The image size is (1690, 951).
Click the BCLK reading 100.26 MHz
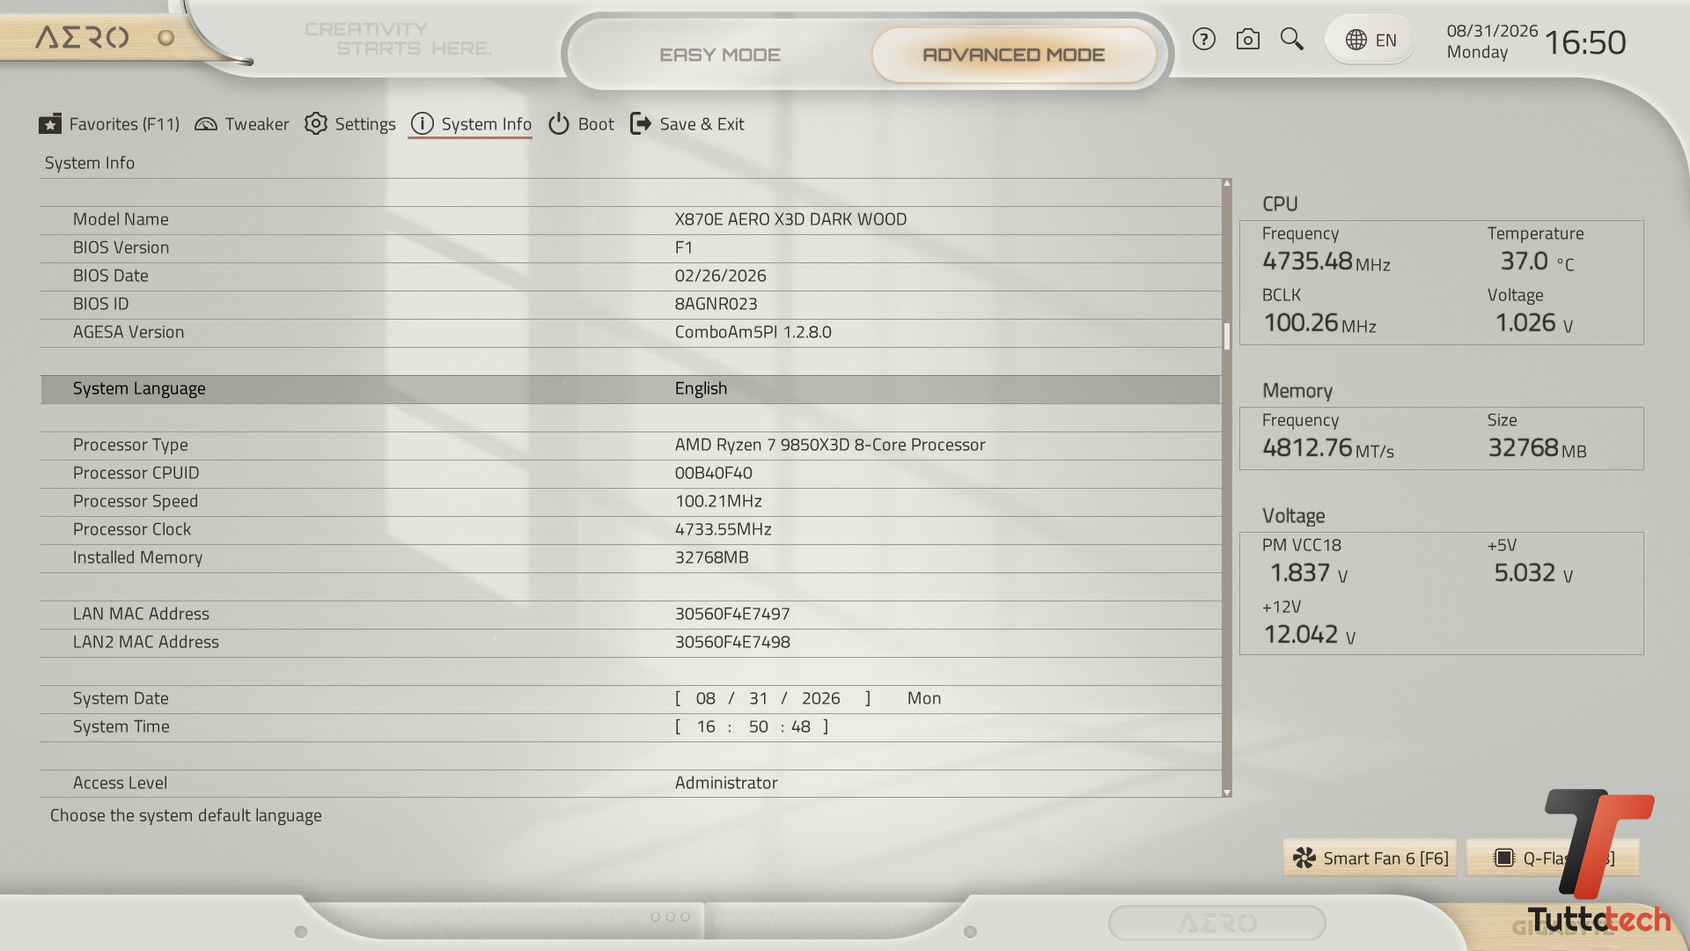coord(1319,323)
